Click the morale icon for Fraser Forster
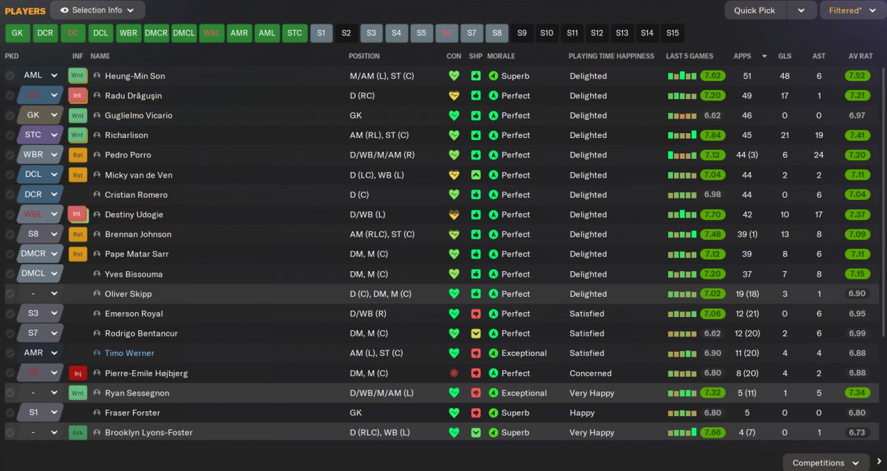The image size is (887, 471). point(493,413)
